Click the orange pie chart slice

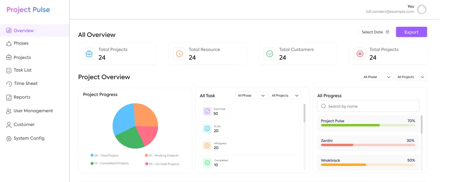pos(146,115)
